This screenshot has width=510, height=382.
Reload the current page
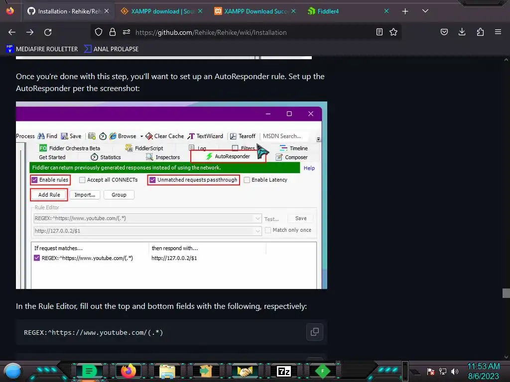(x=48, y=32)
